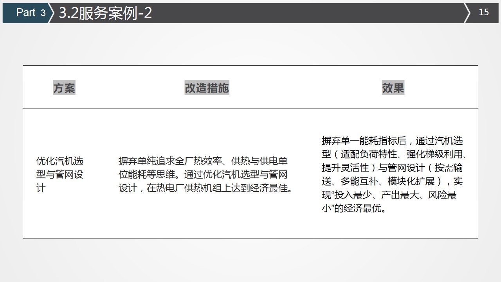
Task: Select the slide title 3.2服务案例-2
Action: point(105,13)
